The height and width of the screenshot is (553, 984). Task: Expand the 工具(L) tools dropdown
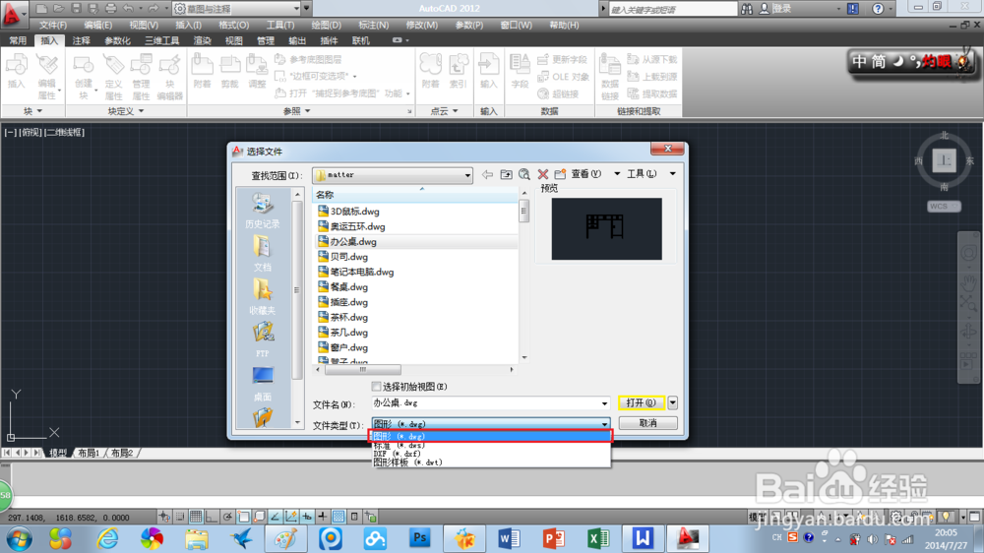coord(673,174)
